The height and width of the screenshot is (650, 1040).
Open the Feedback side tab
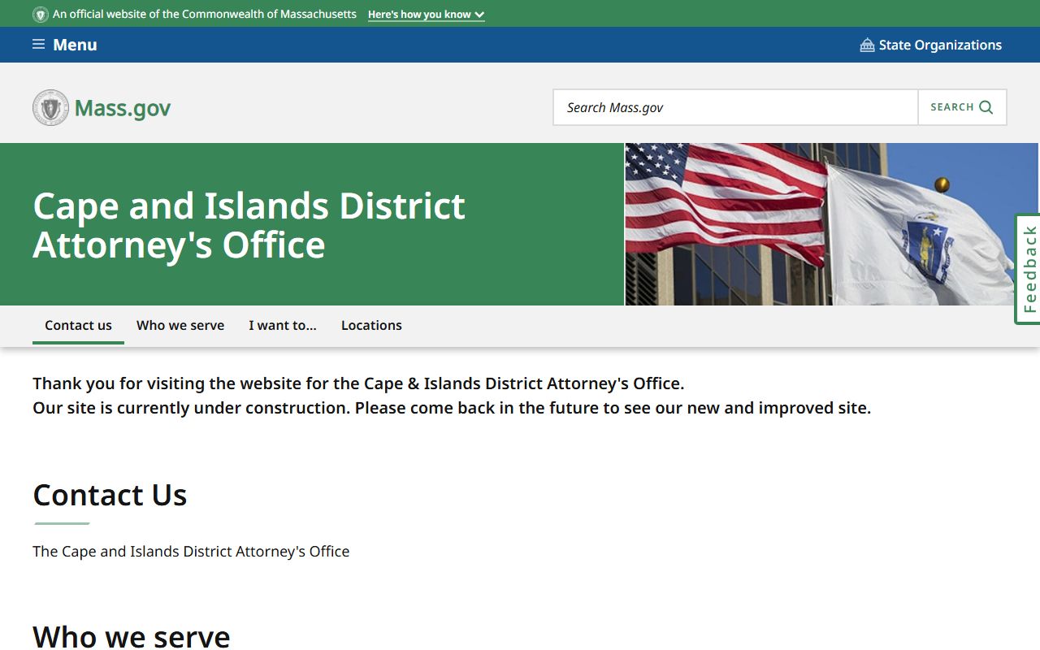coord(1028,269)
